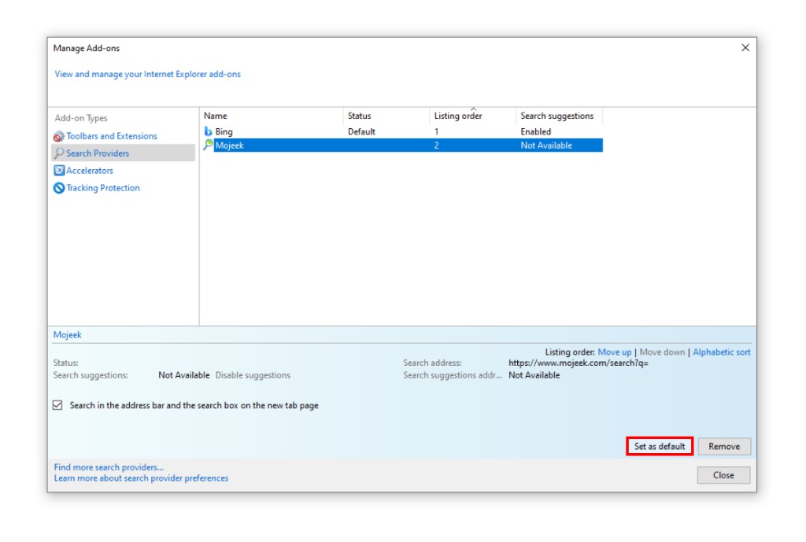Image resolution: width=806 pixels, height=542 pixels.
Task: Switch to Accelerators add-on type
Action: (90, 171)
